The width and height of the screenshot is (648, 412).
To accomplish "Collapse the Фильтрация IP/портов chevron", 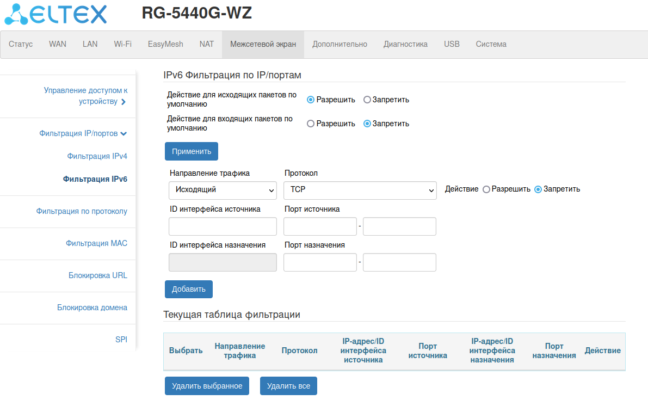I will (124, 134).
